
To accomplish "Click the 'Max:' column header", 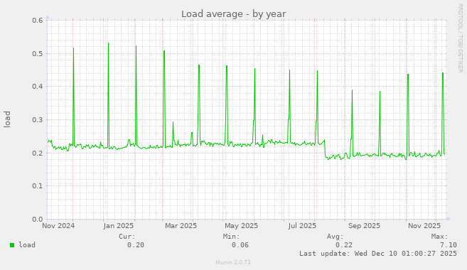I will pyautogui.click(x=439, y=237).
